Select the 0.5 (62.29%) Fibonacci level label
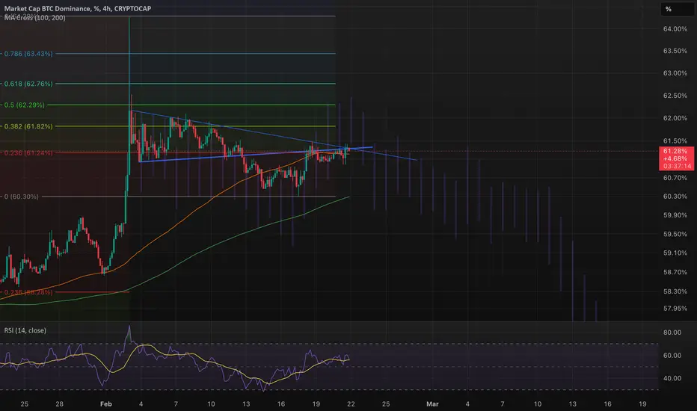697x411 pixels. click(25, 105)
